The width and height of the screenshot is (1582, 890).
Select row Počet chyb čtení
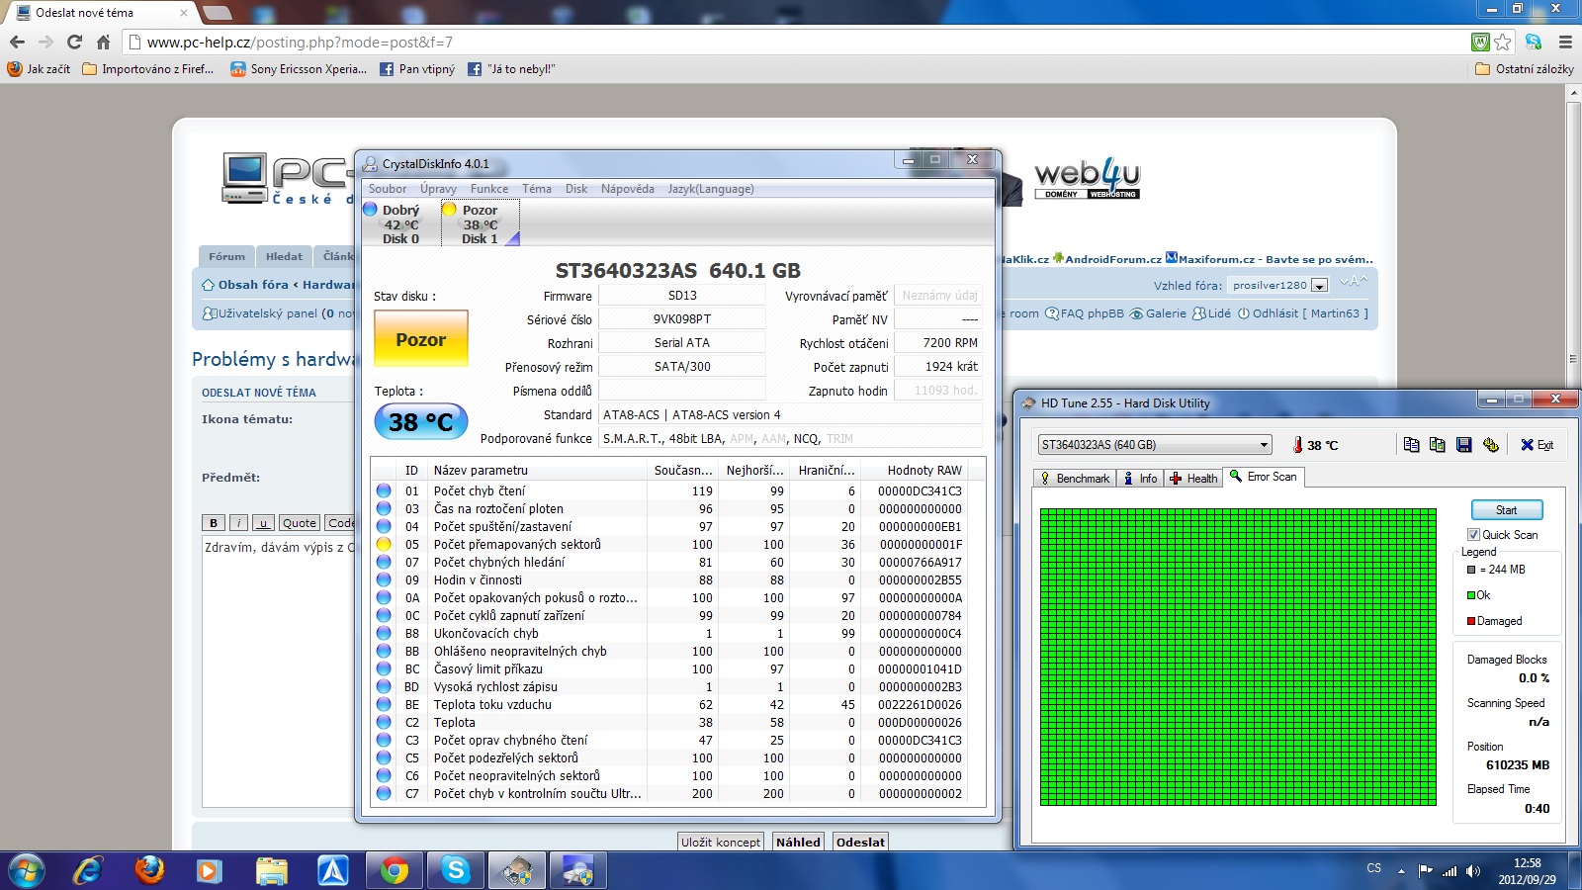click(x=678, y=490)
